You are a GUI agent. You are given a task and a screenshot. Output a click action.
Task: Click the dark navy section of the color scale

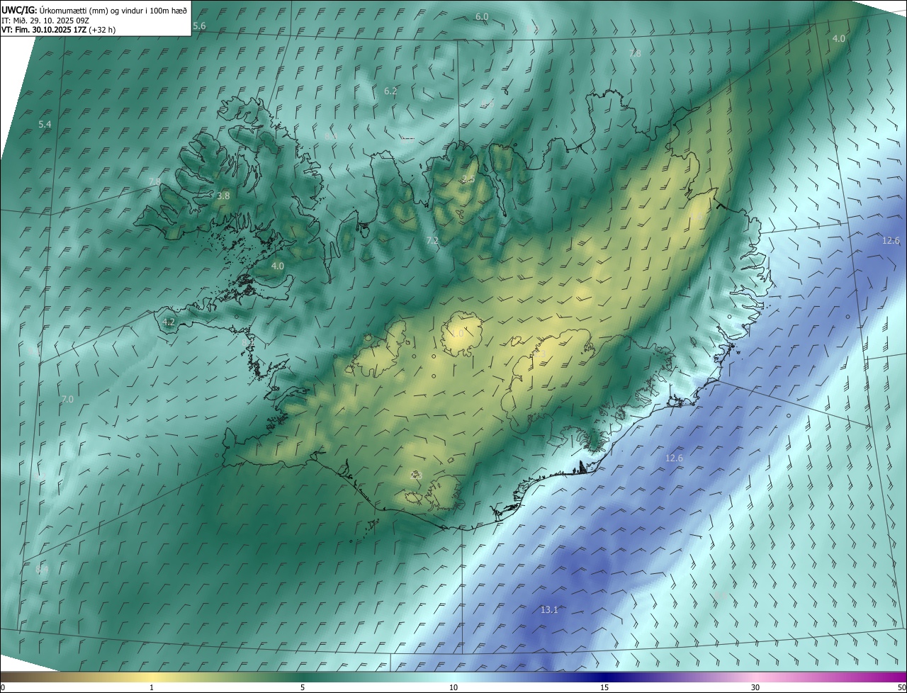tap(604, 677)
